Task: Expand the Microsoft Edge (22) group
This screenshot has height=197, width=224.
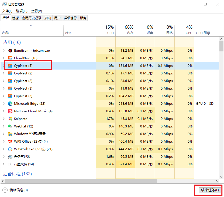Action: tap(4, 104)
